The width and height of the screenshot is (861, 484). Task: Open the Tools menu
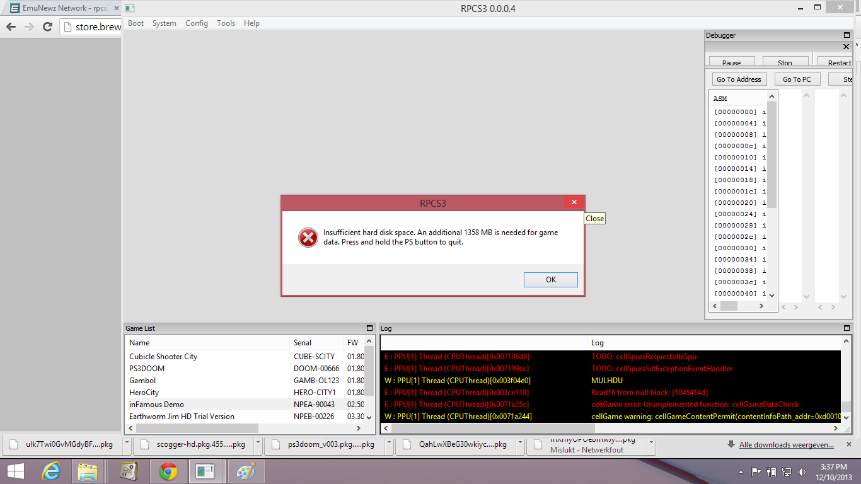226,23
